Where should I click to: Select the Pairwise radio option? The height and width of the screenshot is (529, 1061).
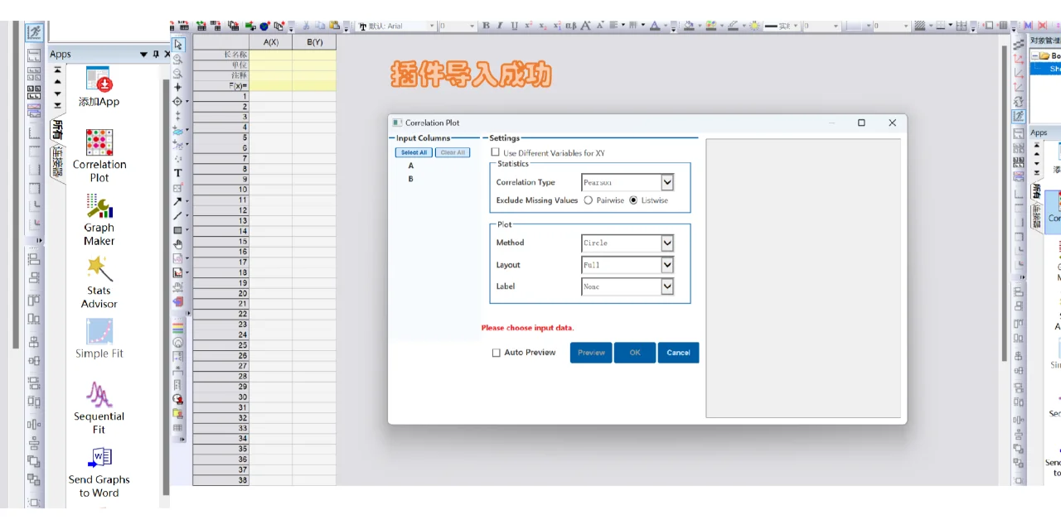click(x=589, y=200)
